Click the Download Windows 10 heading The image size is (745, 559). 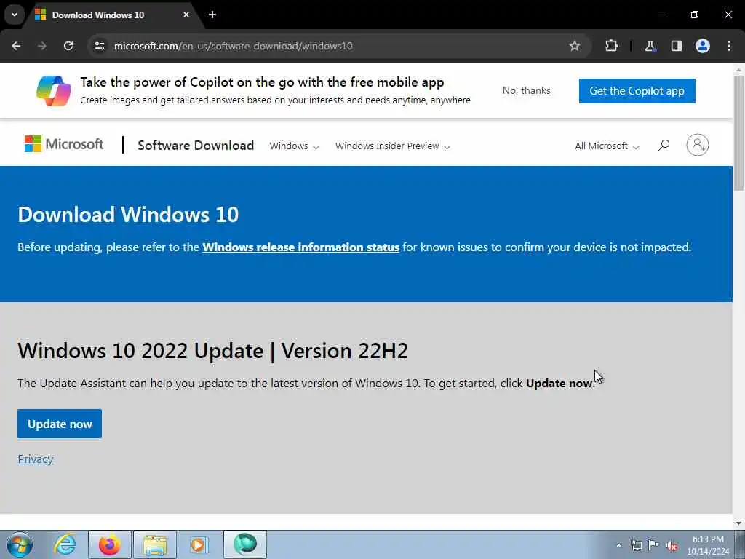128,215
